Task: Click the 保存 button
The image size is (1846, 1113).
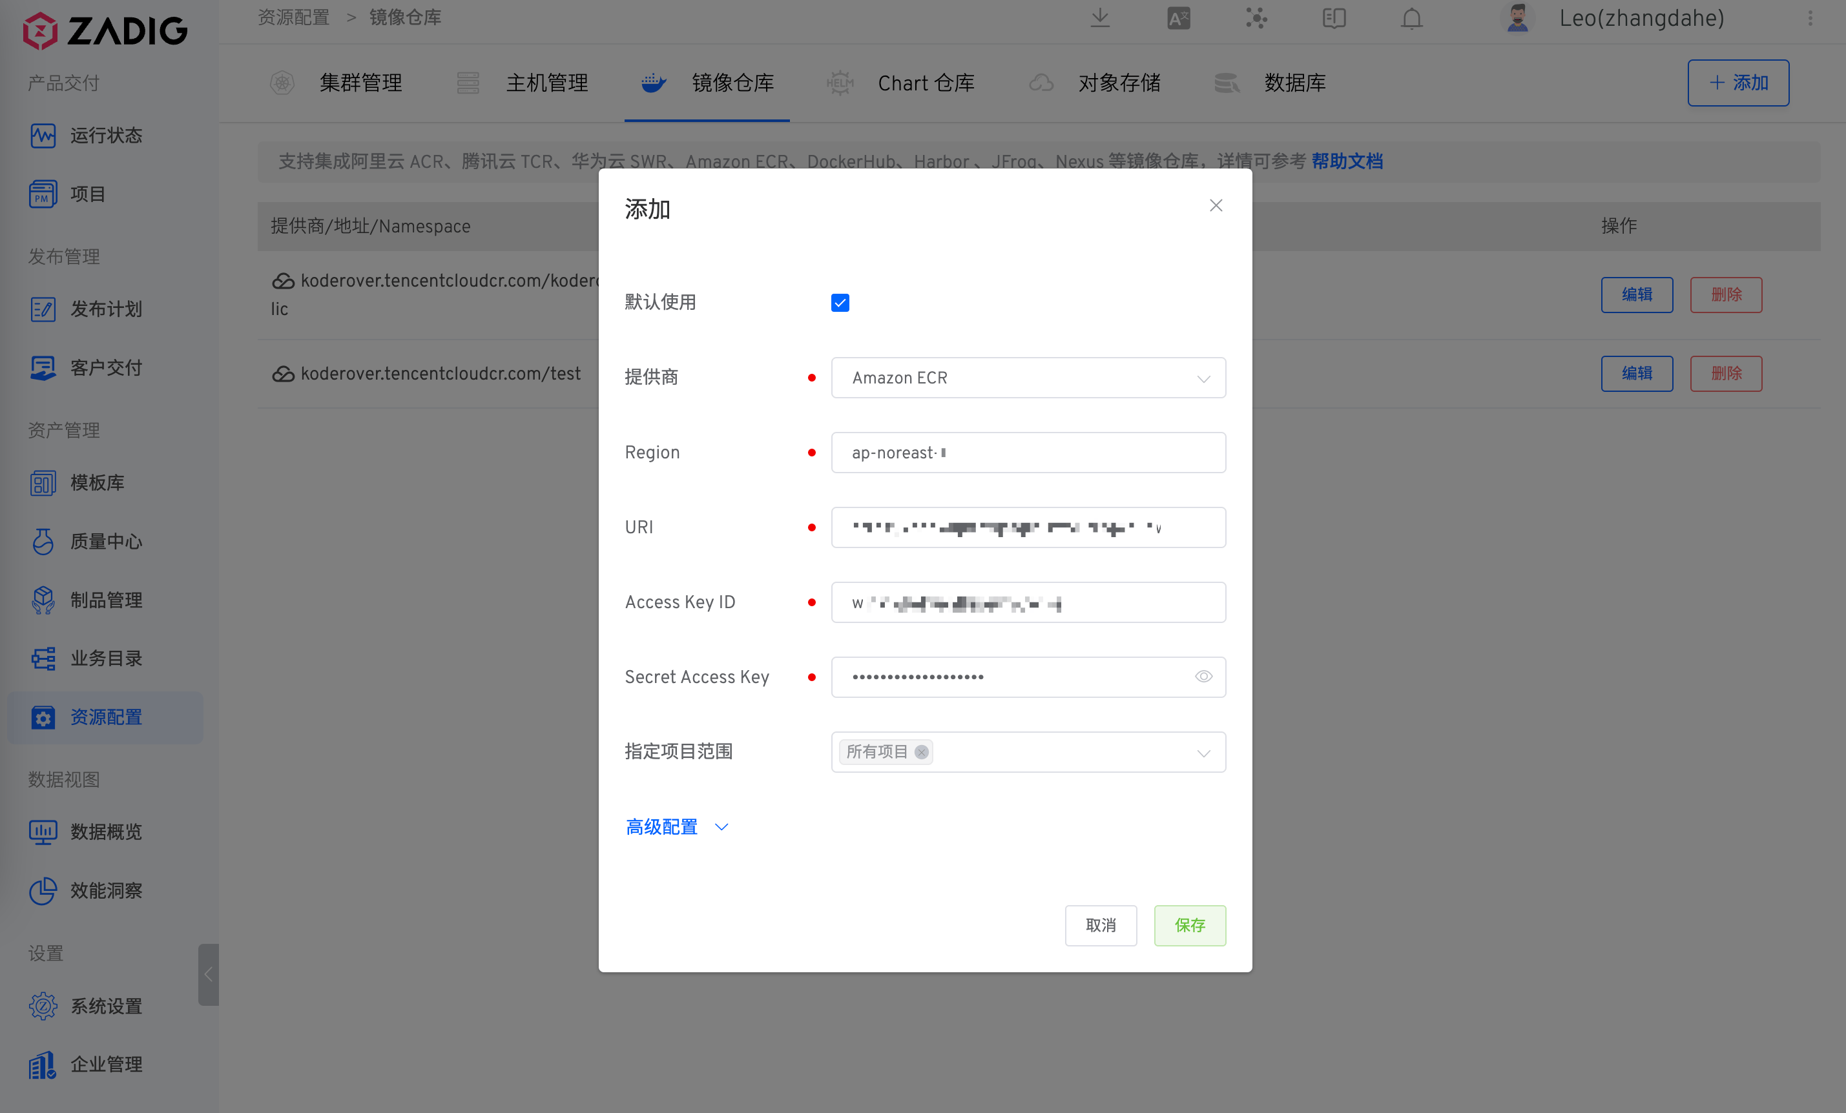Action: click(x=1189, y=925)
